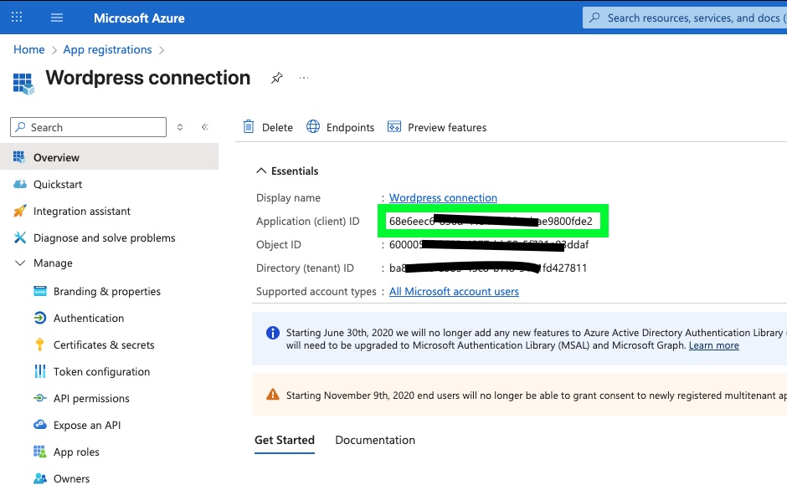787x485 pixels.
Task: Open the Wordpress connection display name link
Action: (443, 198)
